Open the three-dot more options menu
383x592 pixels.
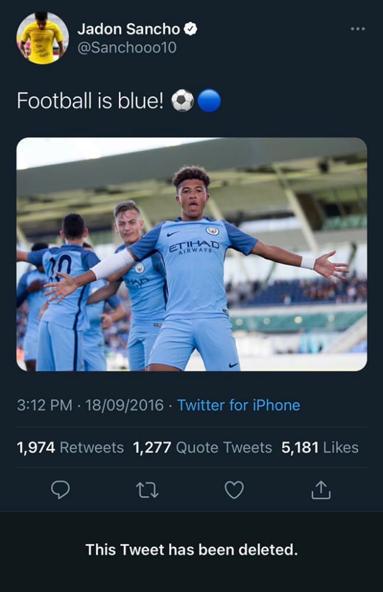pyautogui.click(x=357, y=29)
